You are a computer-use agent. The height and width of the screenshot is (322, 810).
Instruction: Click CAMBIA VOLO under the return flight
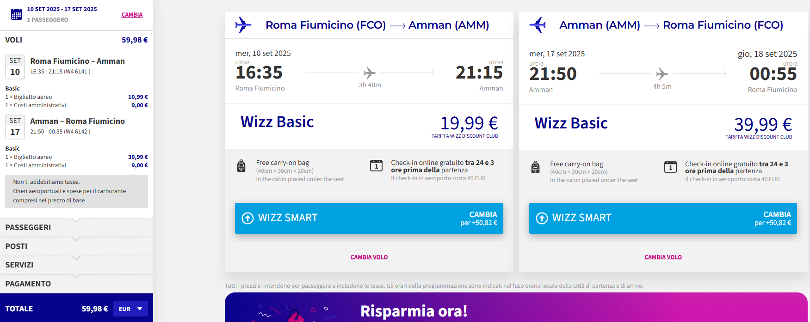663,257
